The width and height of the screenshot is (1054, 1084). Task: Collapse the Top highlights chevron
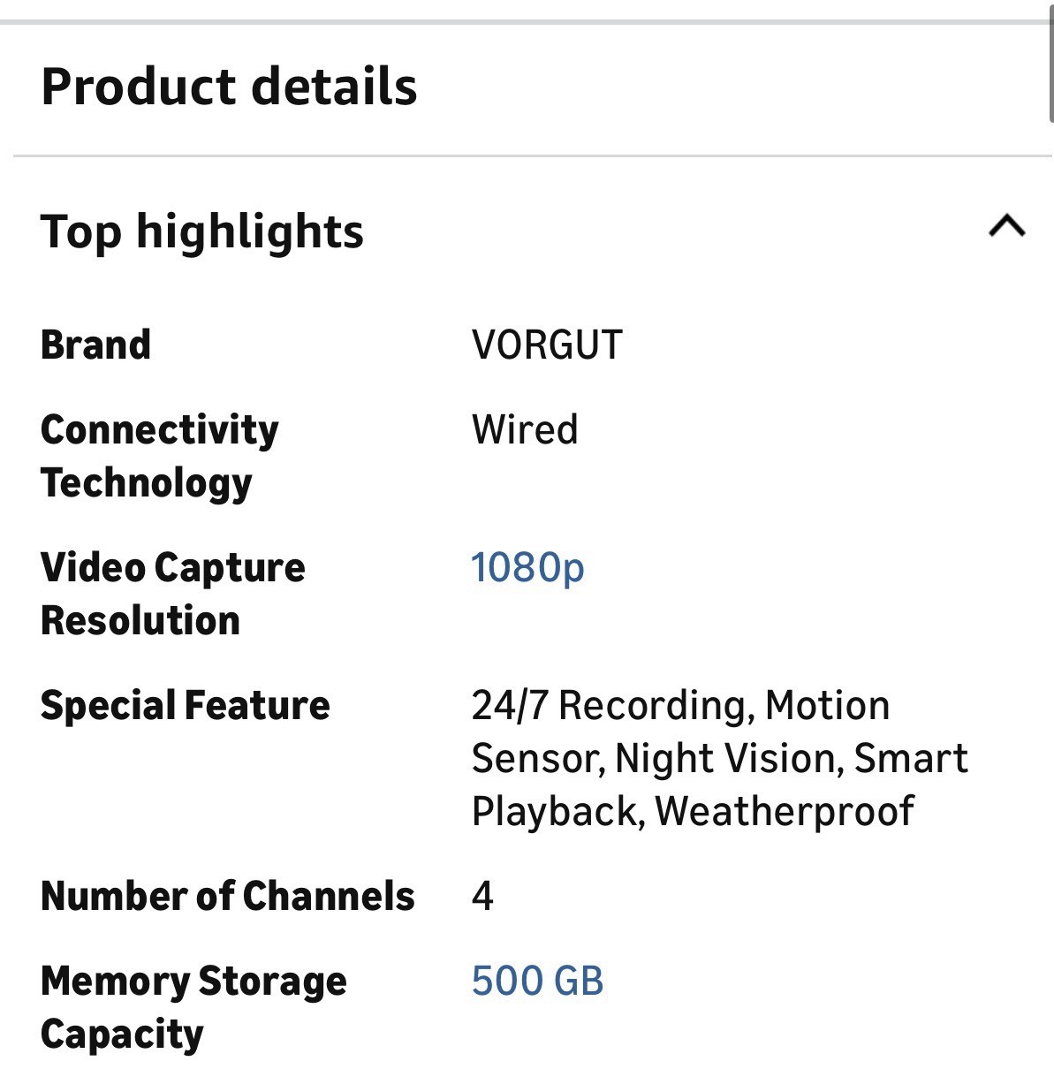click(1006, 226)
